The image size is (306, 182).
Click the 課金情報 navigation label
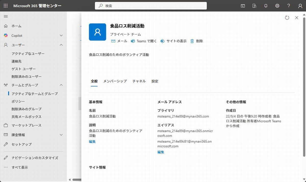click(x=18, y=135)
